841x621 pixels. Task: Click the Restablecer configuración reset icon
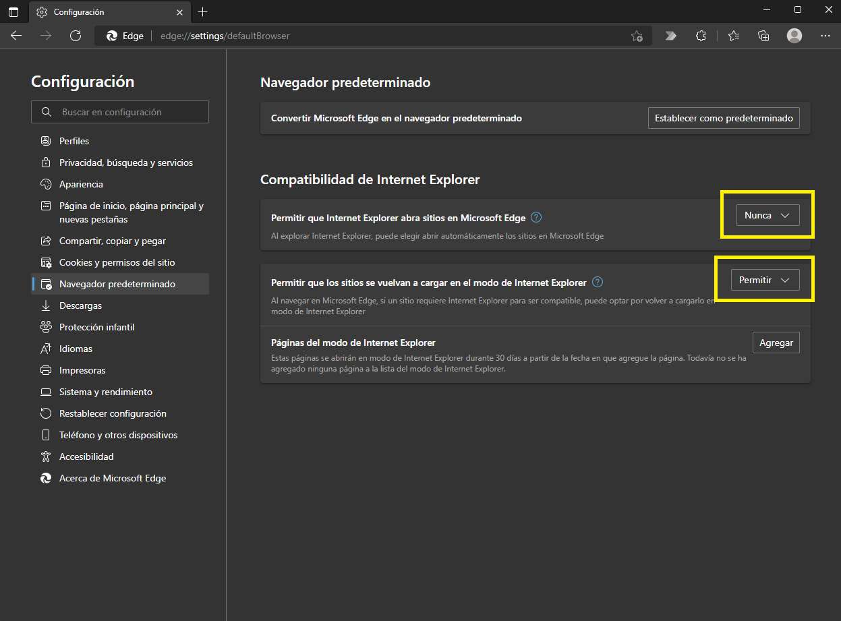(x=46, y=413)
